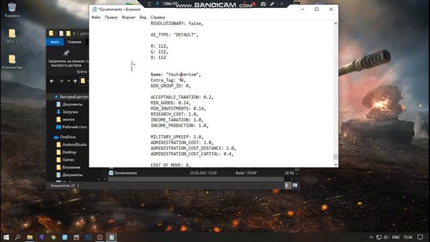This screenshot has width=430, height=242.
Task: Open the taskbar clock showing 12:34
Action: pos(408,237)
